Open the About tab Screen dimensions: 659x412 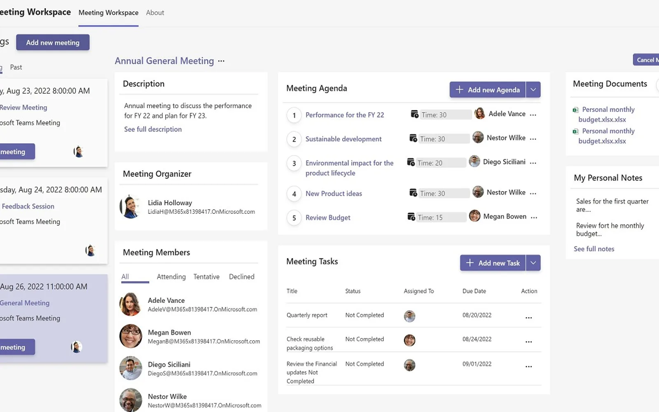click(x=155, y=13)
